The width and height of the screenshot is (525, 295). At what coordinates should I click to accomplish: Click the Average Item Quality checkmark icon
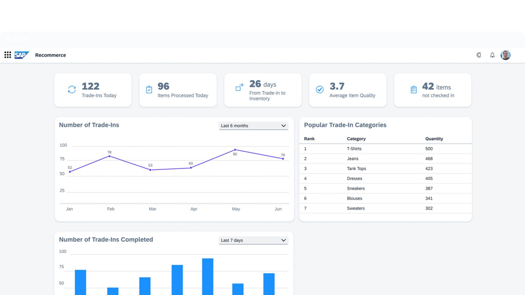click(x=319, y=90)
